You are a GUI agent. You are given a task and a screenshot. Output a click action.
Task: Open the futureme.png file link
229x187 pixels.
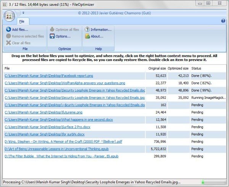point(44,112)
